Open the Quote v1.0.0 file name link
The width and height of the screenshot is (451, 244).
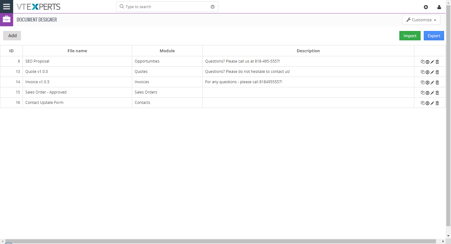point(36,71)
